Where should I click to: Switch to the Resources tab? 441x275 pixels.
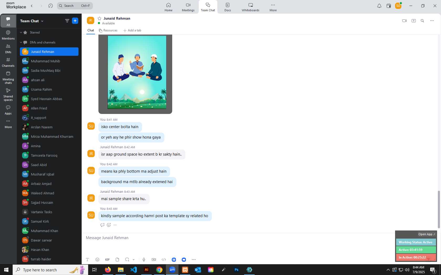click(x=108, y=30)
